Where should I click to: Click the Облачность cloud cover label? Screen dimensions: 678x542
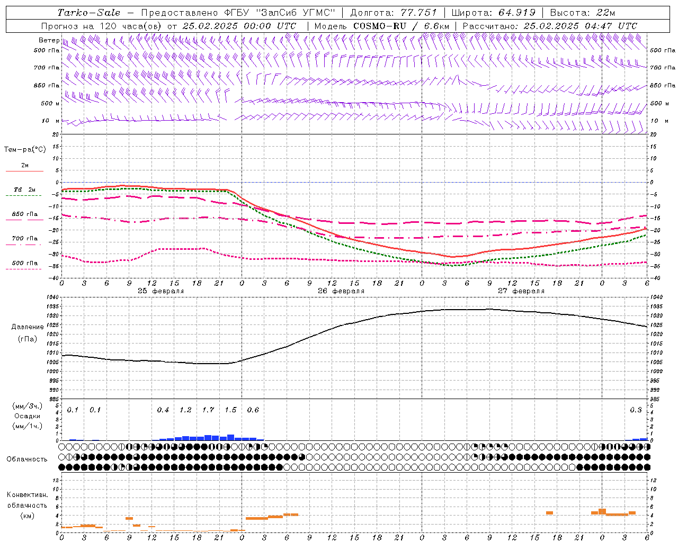pyautogui.click(x=27, y=459)
